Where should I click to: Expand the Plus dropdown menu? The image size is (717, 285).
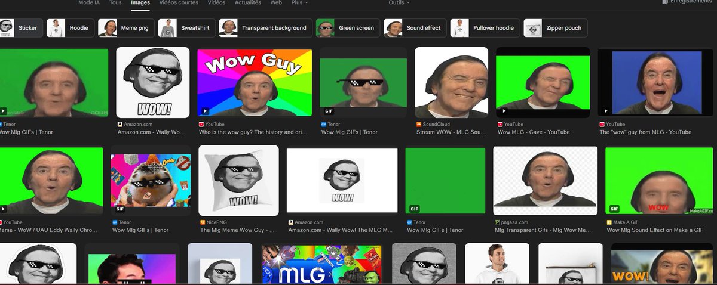tap(299, 2)
